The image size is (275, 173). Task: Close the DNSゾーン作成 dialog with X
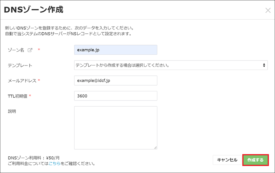click(x=268, y=10)
